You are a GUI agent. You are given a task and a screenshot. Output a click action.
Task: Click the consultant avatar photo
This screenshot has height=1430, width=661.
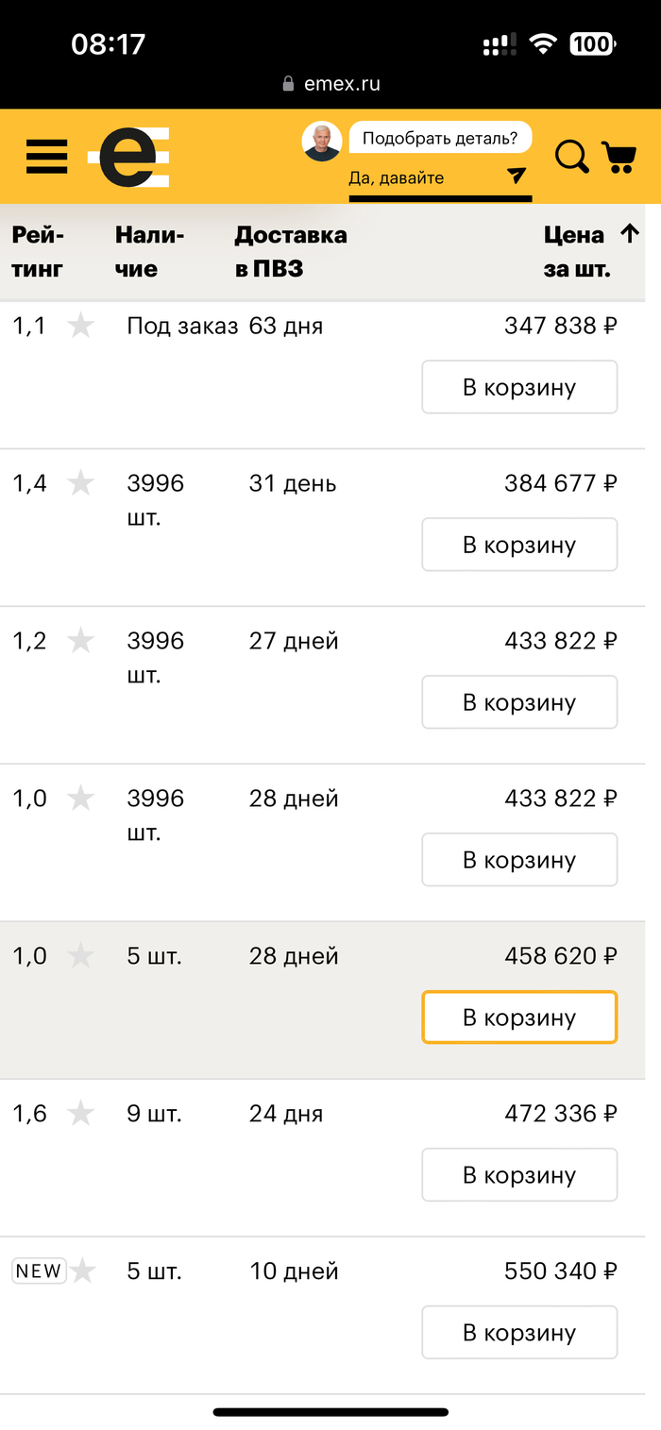[x=321, y=142]
